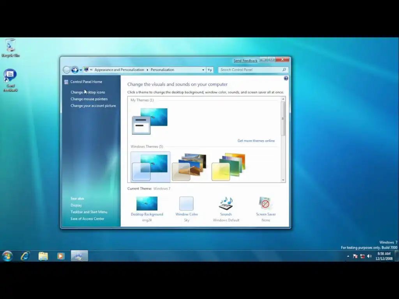Click the breadcrumb arrow before Personalization
Screen dimensions: 399x299
[147, 70]
